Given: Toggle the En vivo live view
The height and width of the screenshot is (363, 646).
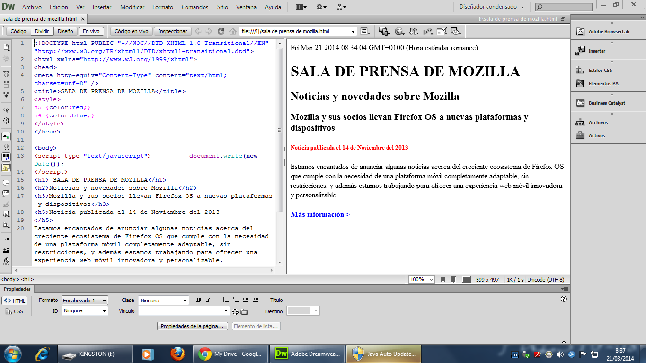Looking at the screenshot, I should 91,31.
